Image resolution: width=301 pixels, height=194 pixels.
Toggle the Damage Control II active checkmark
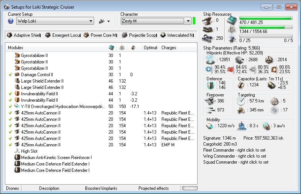coord(11,75)
